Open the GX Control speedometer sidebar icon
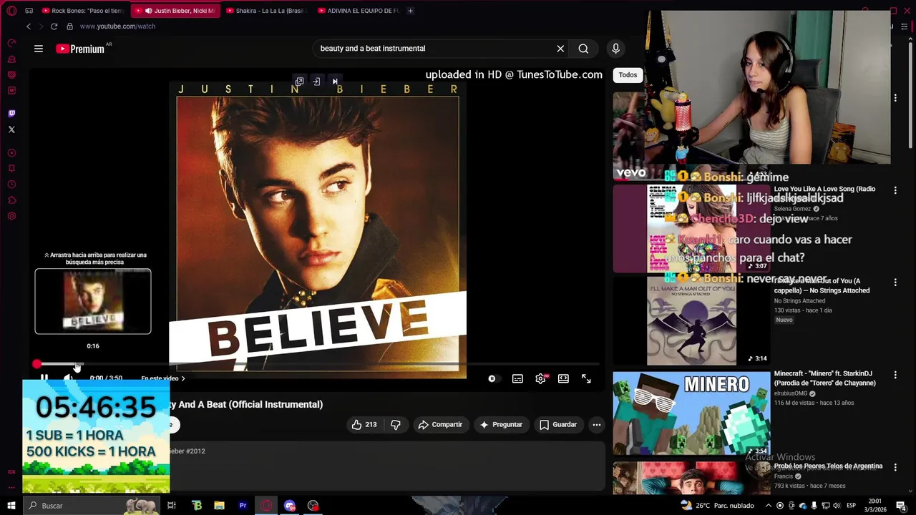The width and height of the screenshot is (916, 515). click(11, 43)
